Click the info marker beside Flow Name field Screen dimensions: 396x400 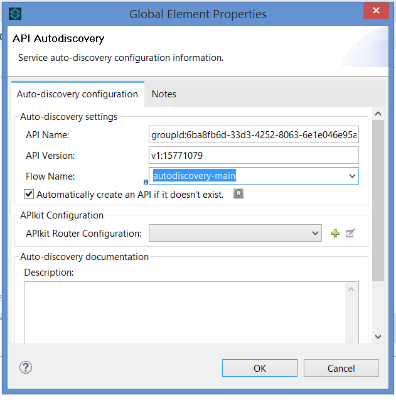tap(146, 182)
